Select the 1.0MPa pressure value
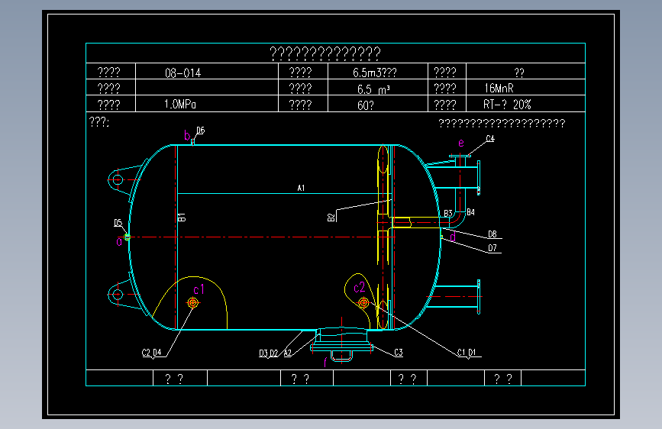Image resolution: width=662 pixels, height=429 pixels. point(180,105)
